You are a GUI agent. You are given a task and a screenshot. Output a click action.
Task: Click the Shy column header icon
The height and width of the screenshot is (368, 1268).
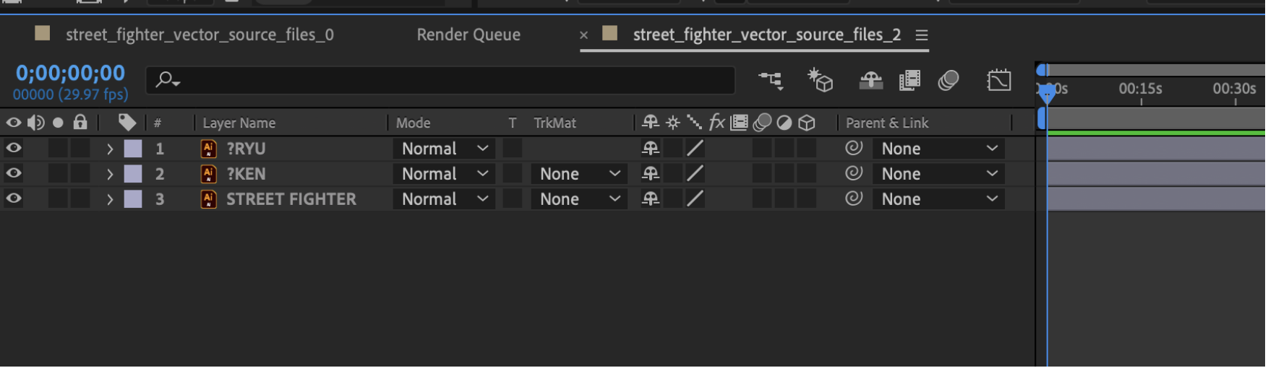tap(651, 123)
